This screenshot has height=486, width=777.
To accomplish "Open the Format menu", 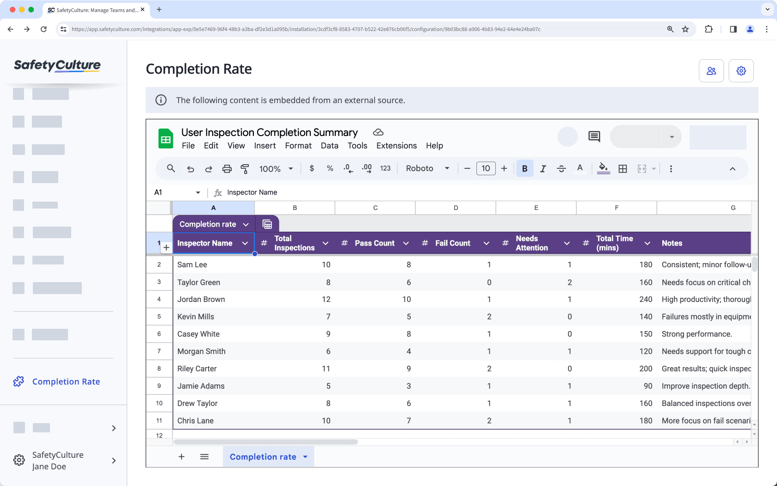I will [x=298, y=146].
